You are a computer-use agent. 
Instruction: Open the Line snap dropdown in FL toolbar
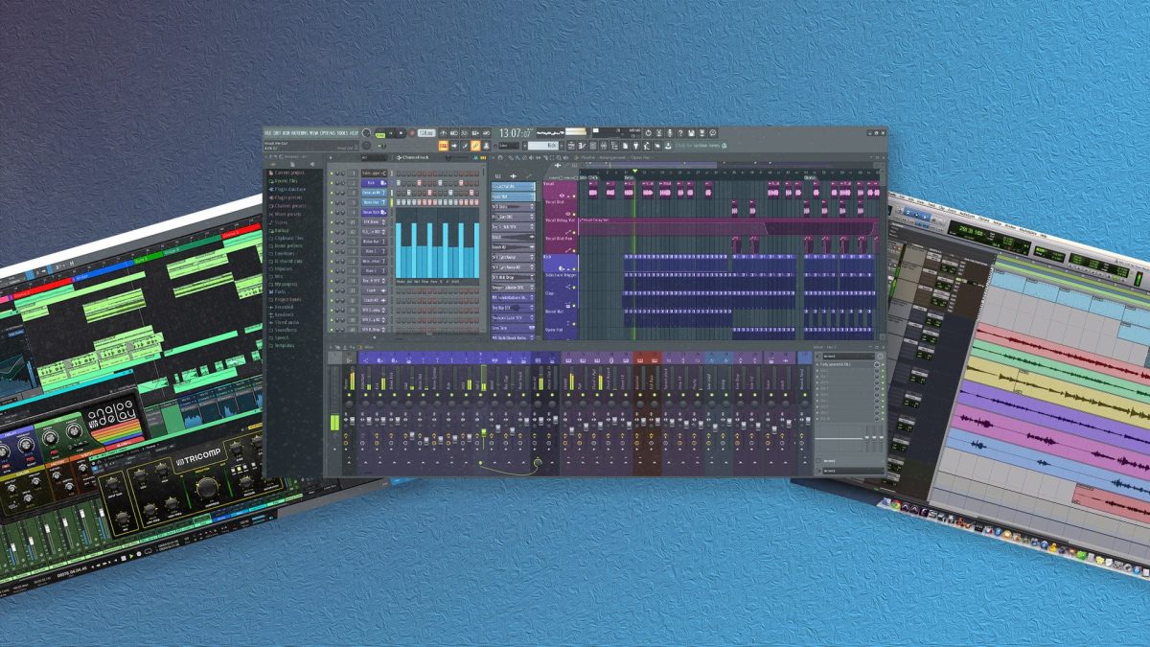(509, 146)
